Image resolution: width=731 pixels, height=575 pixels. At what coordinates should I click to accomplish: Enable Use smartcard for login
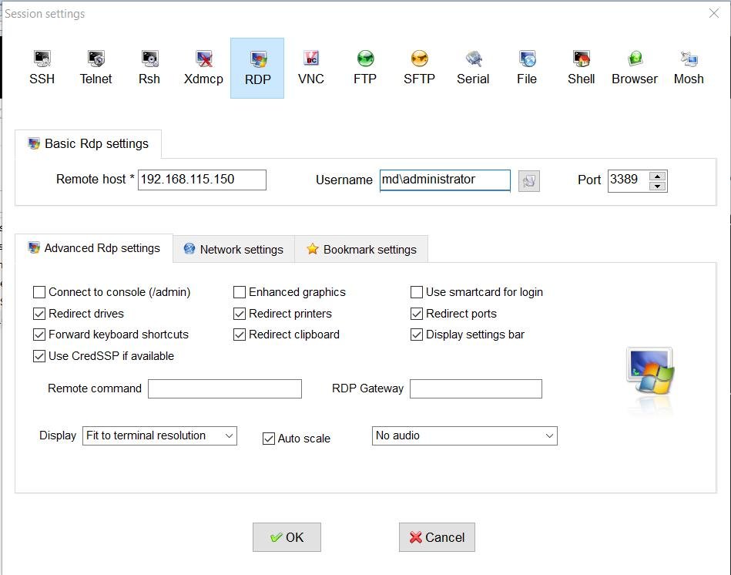pos(416,292)
